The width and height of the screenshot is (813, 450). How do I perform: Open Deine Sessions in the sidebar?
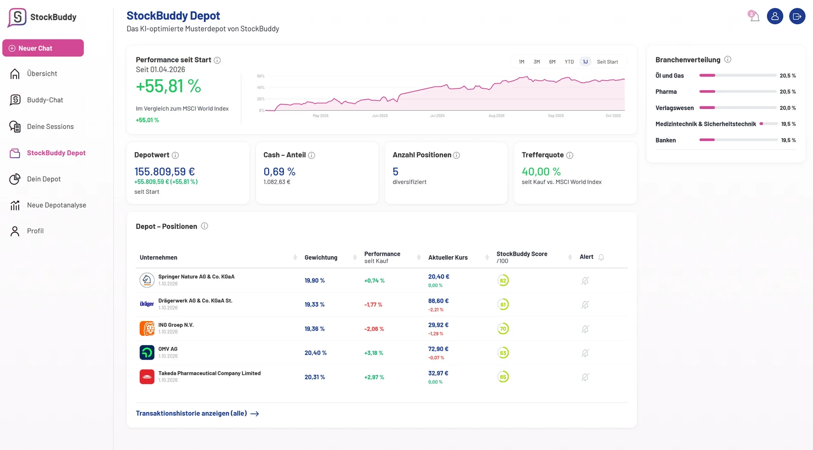[x=50, y=126]
